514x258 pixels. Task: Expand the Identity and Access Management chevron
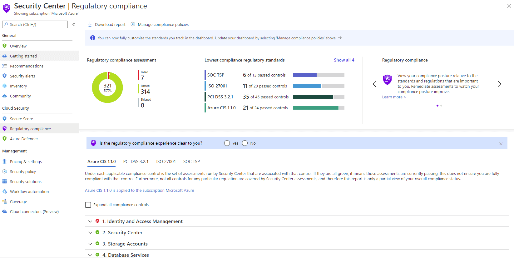(x=90, y=221)
